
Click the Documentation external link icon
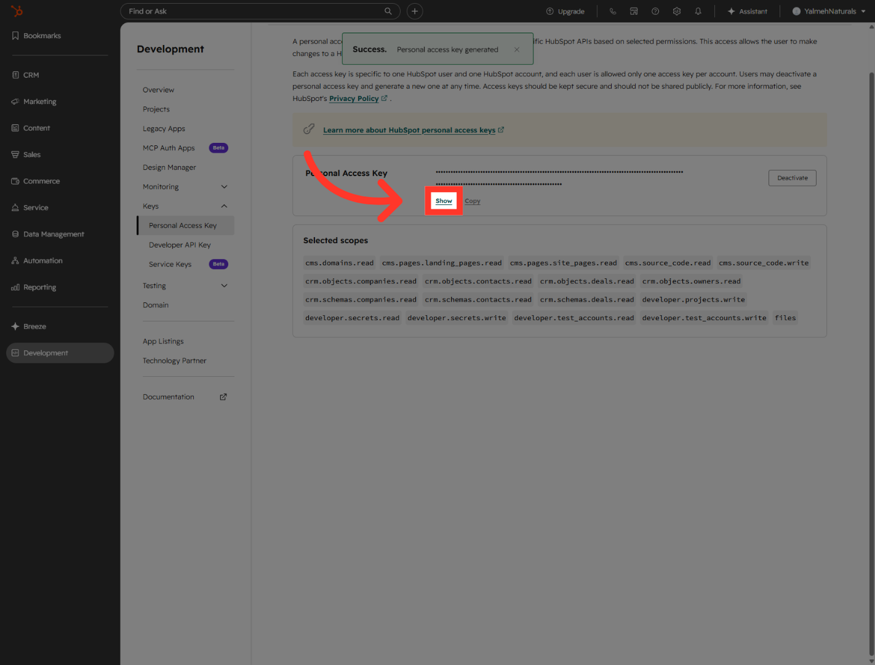tap(223, 397)
